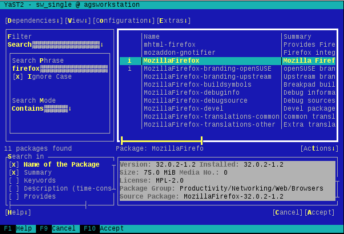Click the Search in panel horizontal scrollbar
Image resolution: width=344 pixels, height=234 pixels.
[48, 205]
